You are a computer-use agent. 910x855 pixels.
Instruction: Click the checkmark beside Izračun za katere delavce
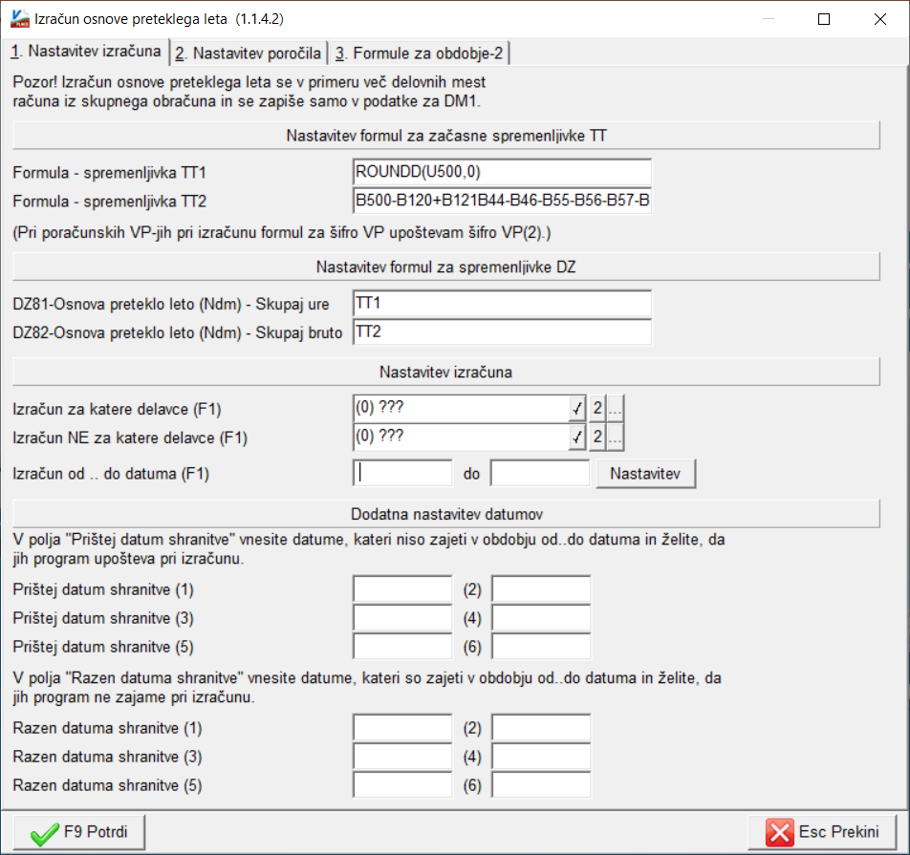click(x=577, y=409)
